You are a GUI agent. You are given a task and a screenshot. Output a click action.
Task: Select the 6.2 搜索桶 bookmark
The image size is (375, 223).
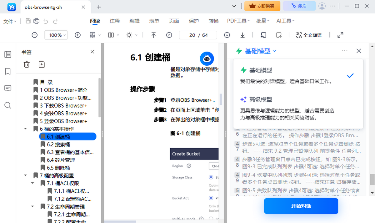coord(58,144)
